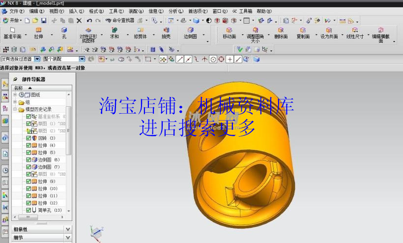Screen dimensions: 403x243
Task: Select the 设为共面 make coplanar tool
Action: pos(329,33)
